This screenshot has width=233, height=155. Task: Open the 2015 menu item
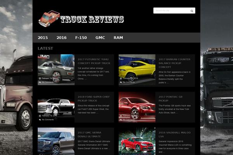point(43,38)
